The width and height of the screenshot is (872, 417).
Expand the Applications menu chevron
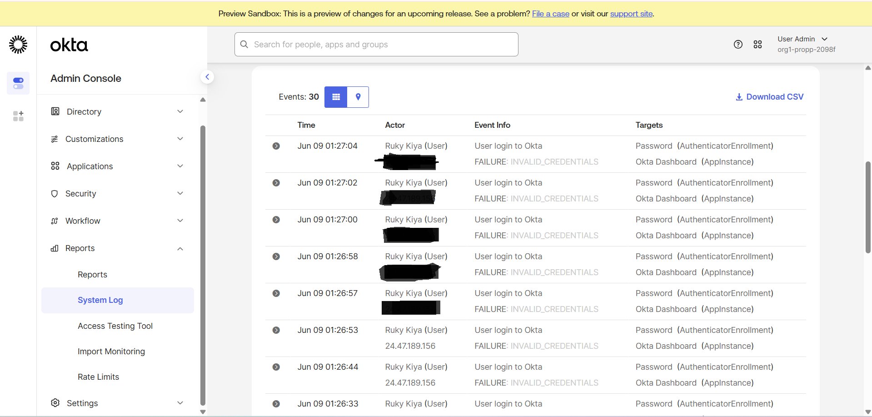pos(180,166)
